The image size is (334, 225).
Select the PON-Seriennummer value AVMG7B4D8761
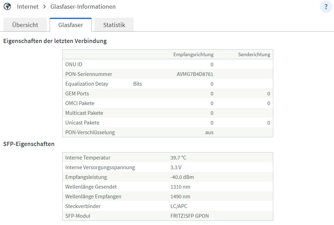click(195, 74)
